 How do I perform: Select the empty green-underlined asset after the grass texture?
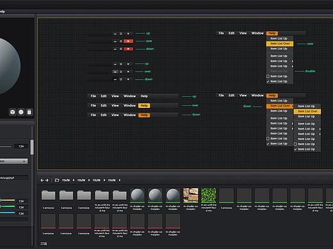(x=226, y=195)
